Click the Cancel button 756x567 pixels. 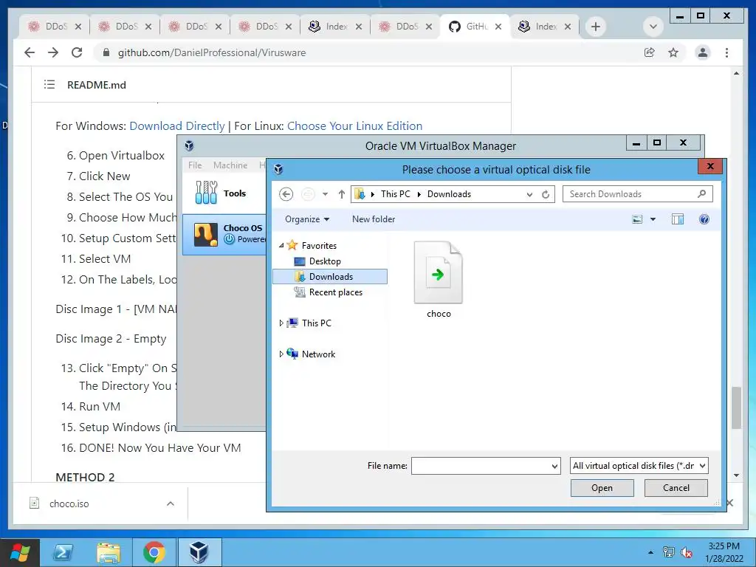click(676, 488)
